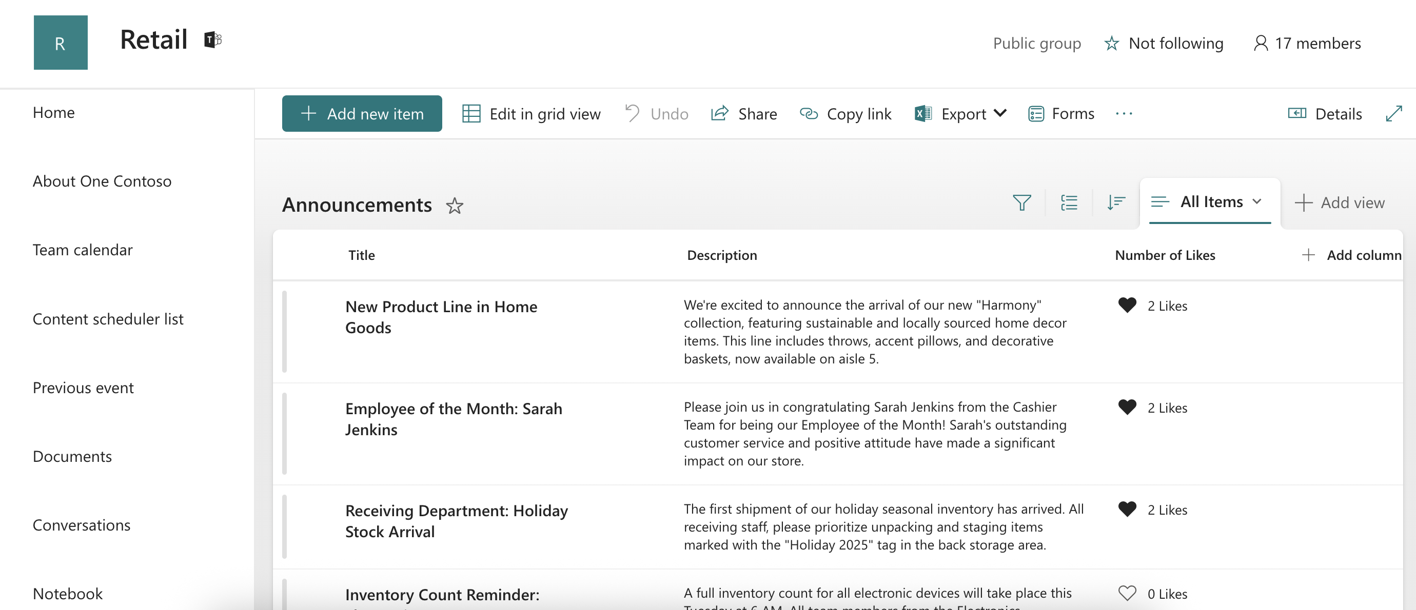Screen dimensions: 1416x610
Task: Go to Team calendar in the left navigation
Action: [83, 250]
